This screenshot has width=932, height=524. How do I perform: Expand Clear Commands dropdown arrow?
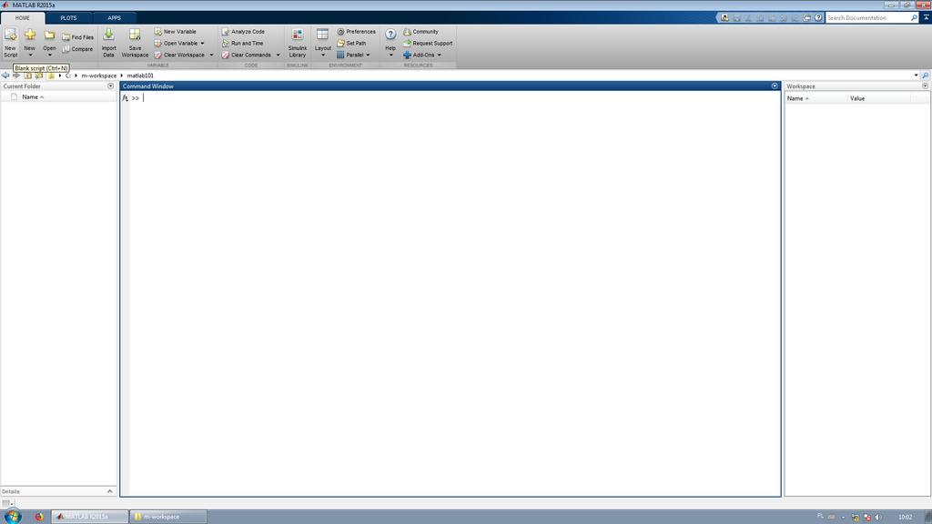tap(278, 55)
